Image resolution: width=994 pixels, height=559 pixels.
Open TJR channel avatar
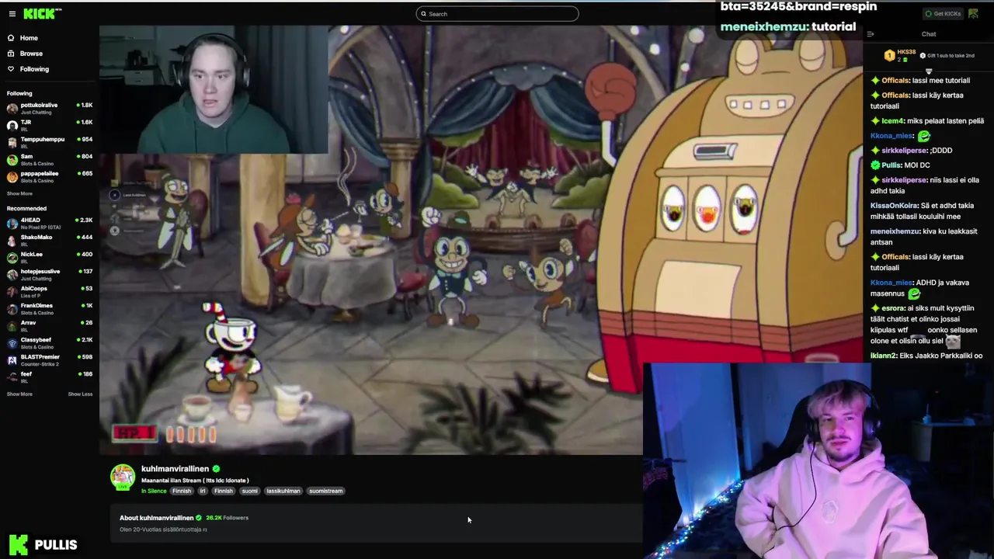12,126
